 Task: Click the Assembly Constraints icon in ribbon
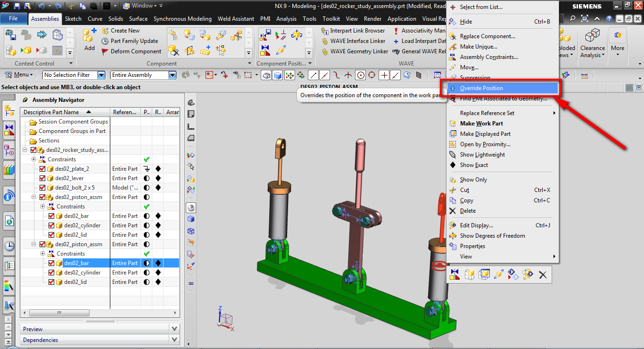click(265, 50)
